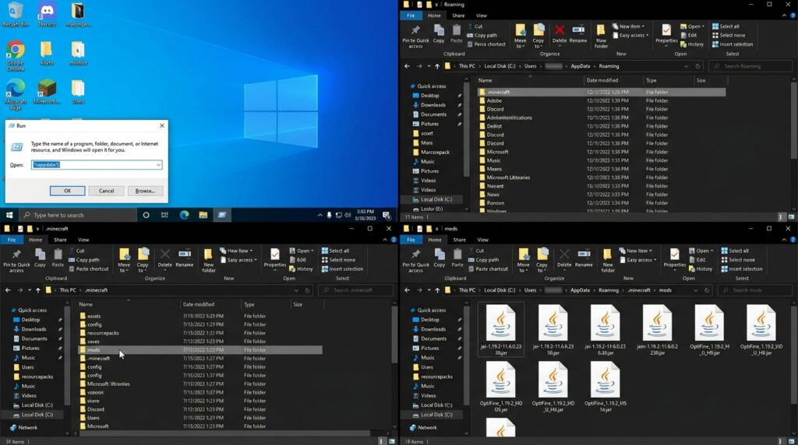Open the View tab in the Roaming window
798x445 pixels.
pyautogui.click(x=482, y=16)
